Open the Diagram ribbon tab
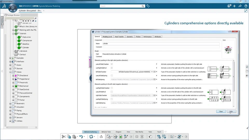 coord(119,132)
